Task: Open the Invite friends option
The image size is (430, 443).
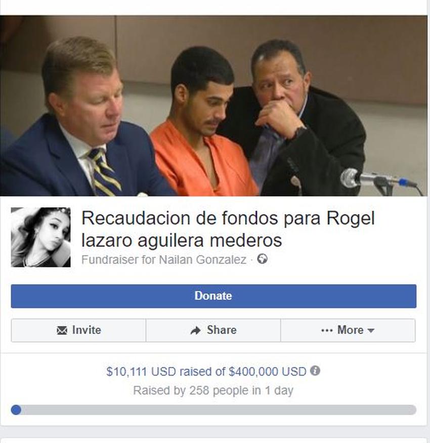Action: click(x=79, y=330)
